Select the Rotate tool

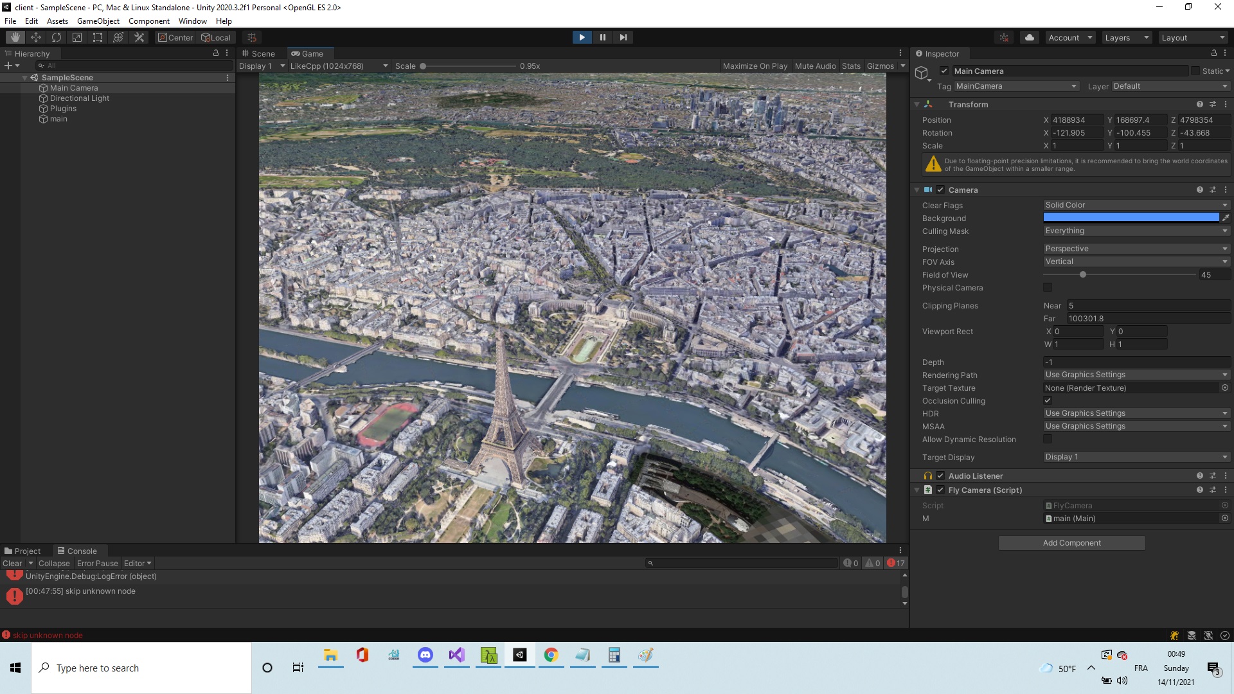click(57, 37)
